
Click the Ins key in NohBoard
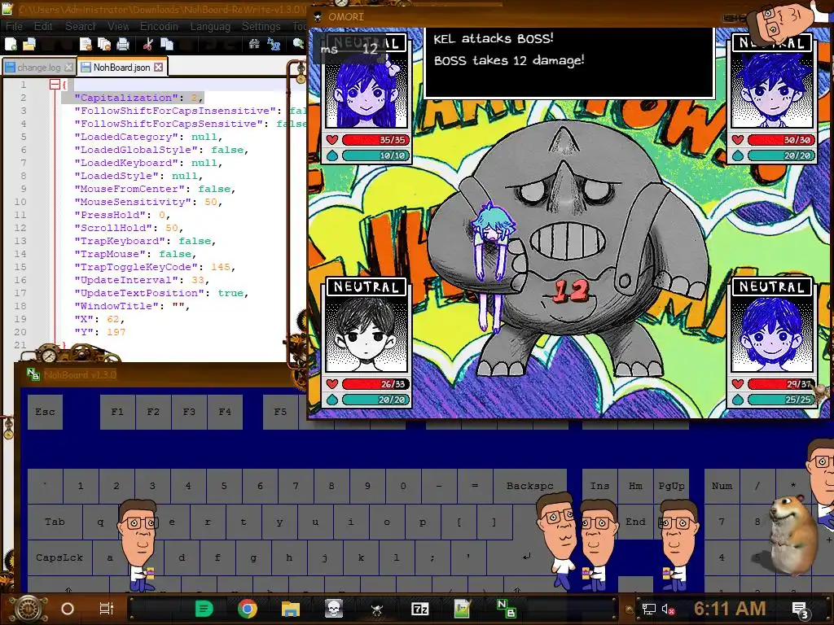coord(599,486)
